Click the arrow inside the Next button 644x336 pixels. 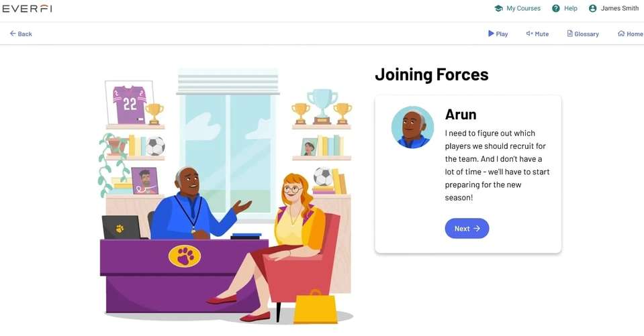(x=477, y=229)
